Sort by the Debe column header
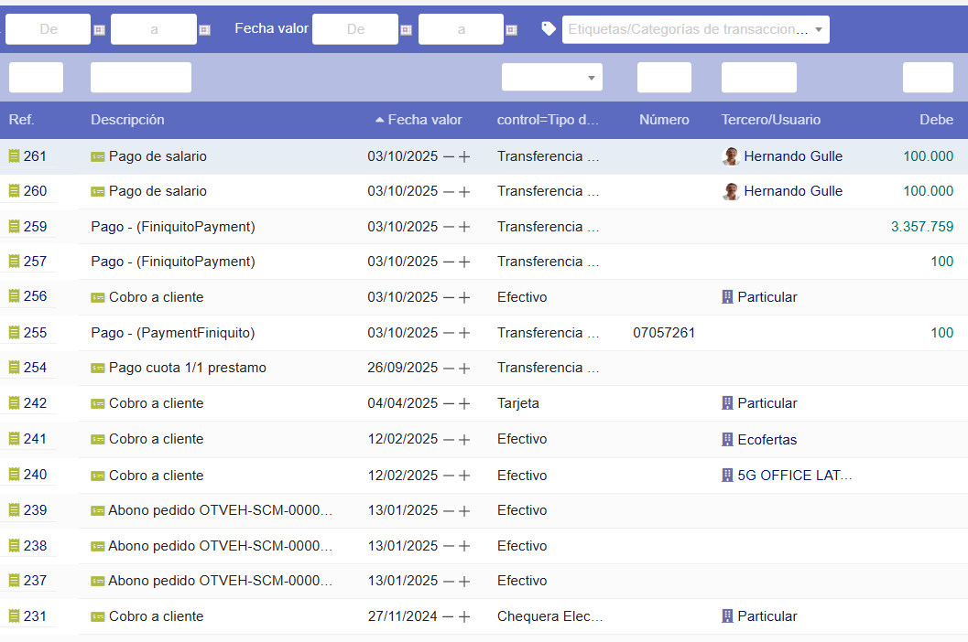Viewport: 968px width, 642px height. [x=936, y=120]
